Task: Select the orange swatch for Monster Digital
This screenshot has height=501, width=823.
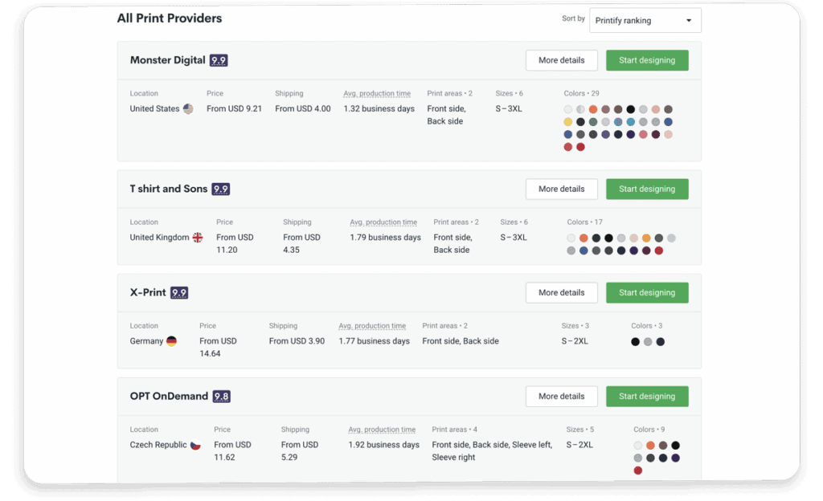Action: tap(593, 109)
